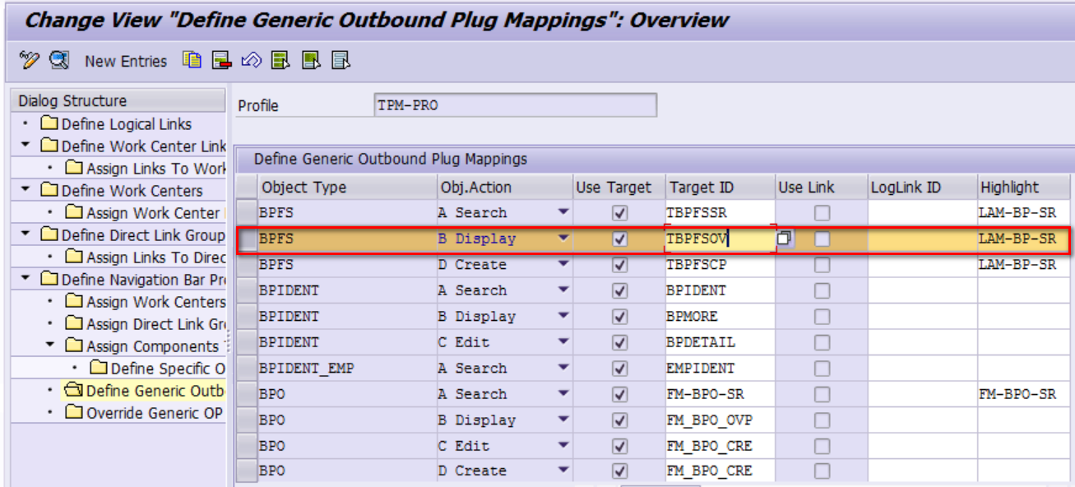Collapse Define Work Centers tree node

(x=25, y=190)
